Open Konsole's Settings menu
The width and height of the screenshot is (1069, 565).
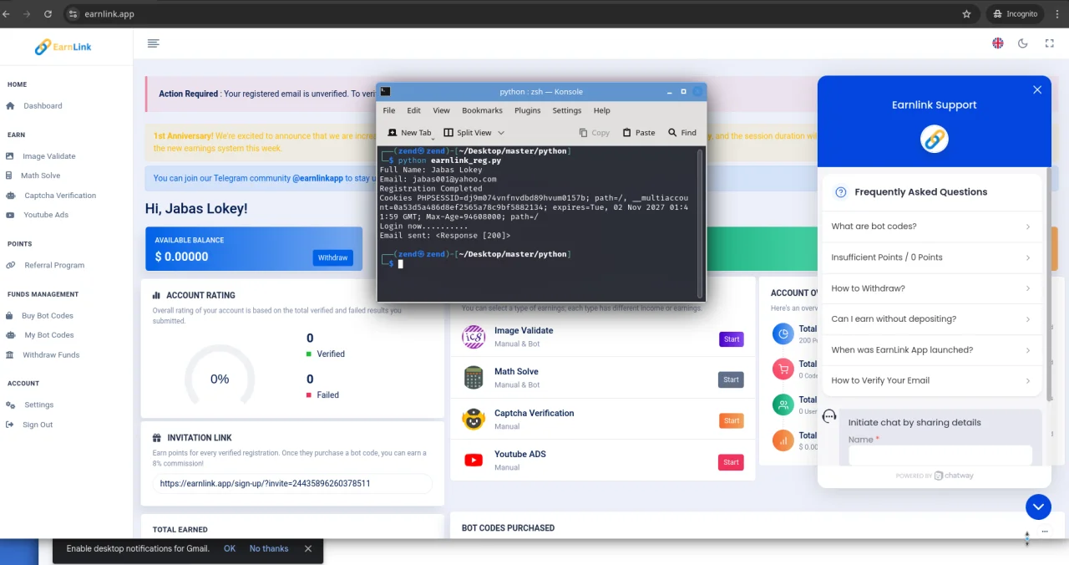(x=567, y=110)
